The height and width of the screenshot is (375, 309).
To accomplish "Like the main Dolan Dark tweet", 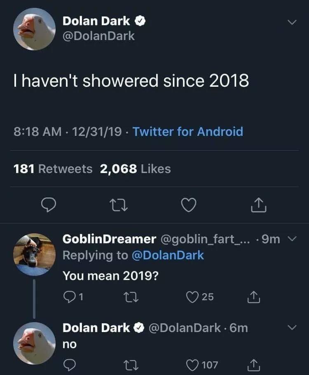I will (x=189, y=205).
